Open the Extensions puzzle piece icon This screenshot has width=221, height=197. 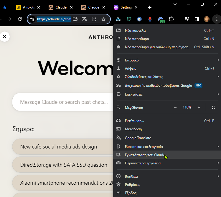tap(171, 19)
